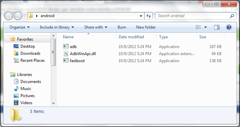Select the AdbWinApi.dll file name

coord(83,54)
